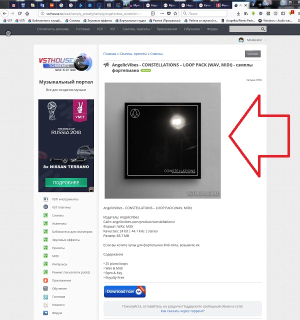300x320 pixels.
Task: Bookmark this page with the star icon
Action: pos(175,13)
